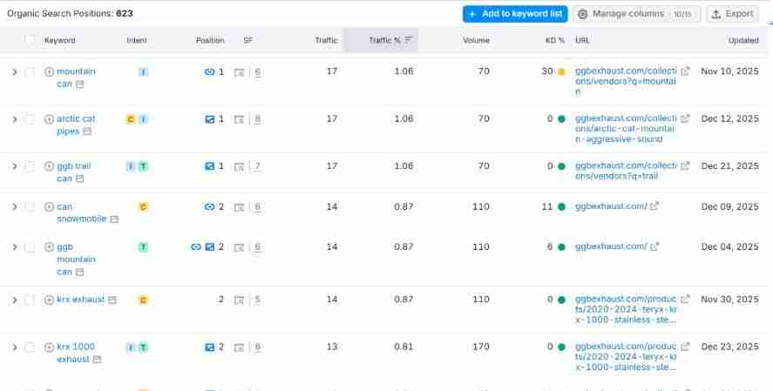Click the sort icon in Traffic % column
The height and width of the screenshot is (391, 773).
[x=409, y=40]
